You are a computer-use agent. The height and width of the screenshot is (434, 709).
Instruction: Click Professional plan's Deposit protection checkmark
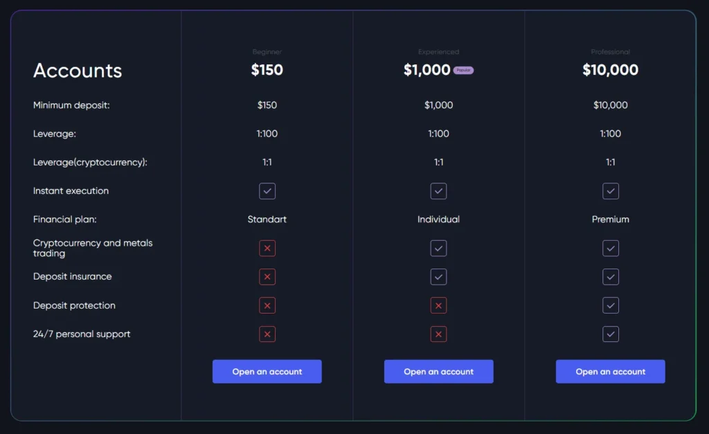[x=610, y=305]
